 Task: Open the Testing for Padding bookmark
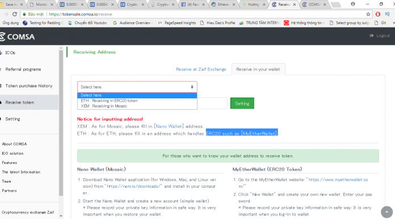pyautogui.click(x=43, y=23)
